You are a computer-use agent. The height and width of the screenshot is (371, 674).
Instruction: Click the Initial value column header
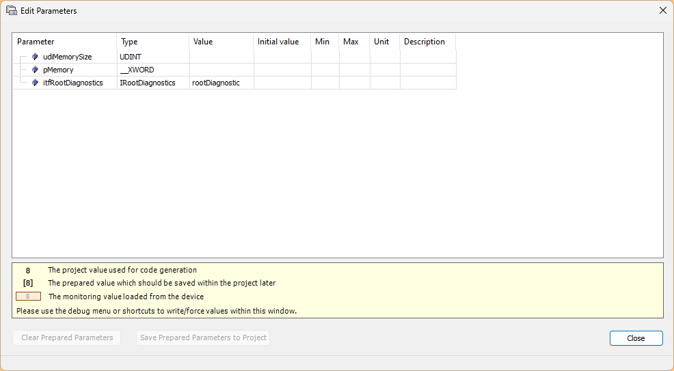pos(282,42)
